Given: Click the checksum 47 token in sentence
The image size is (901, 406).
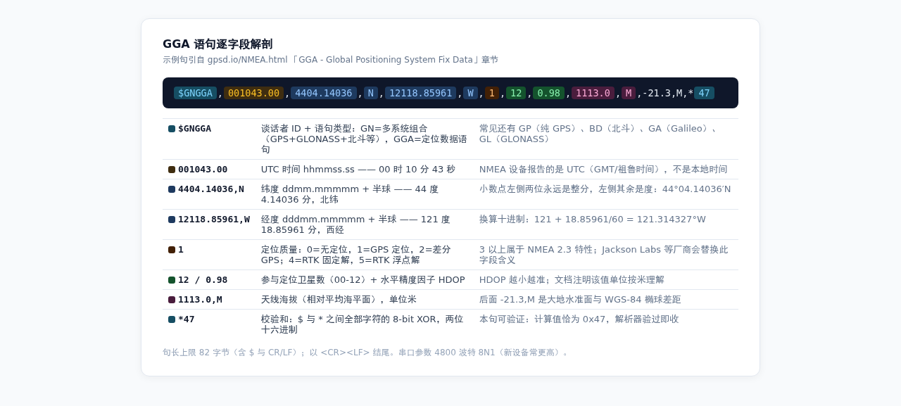Looking at the screenshot, I should 704,93.
